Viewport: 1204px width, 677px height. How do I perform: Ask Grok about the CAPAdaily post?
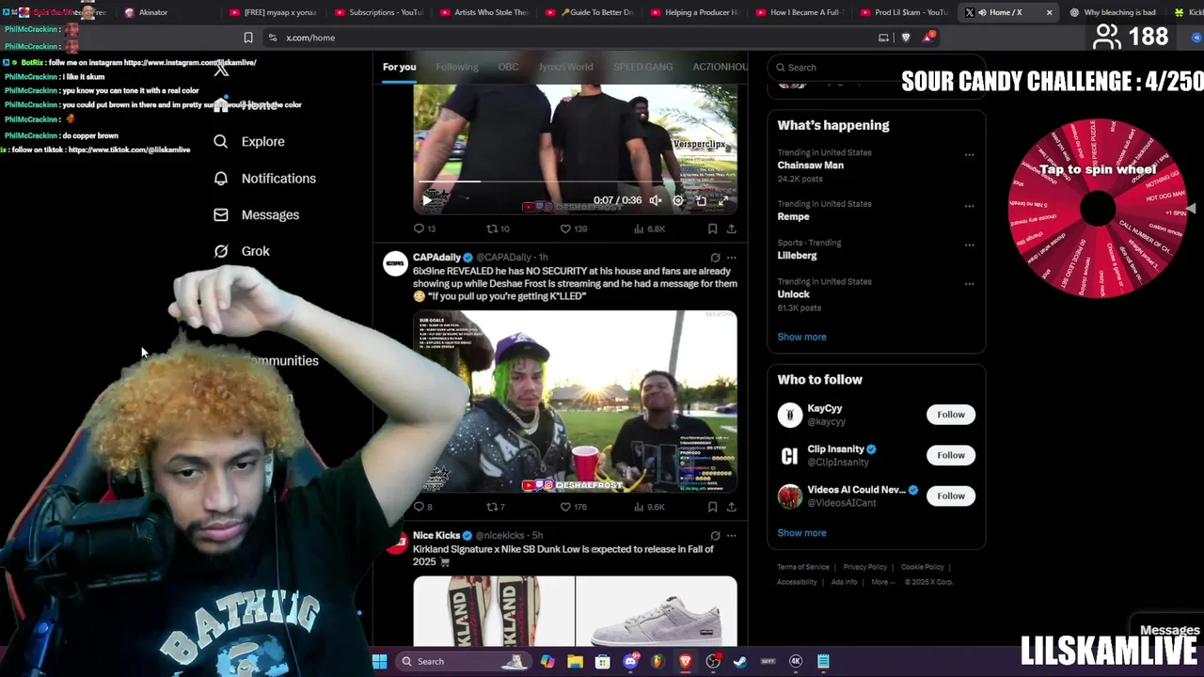coord(715,258)
